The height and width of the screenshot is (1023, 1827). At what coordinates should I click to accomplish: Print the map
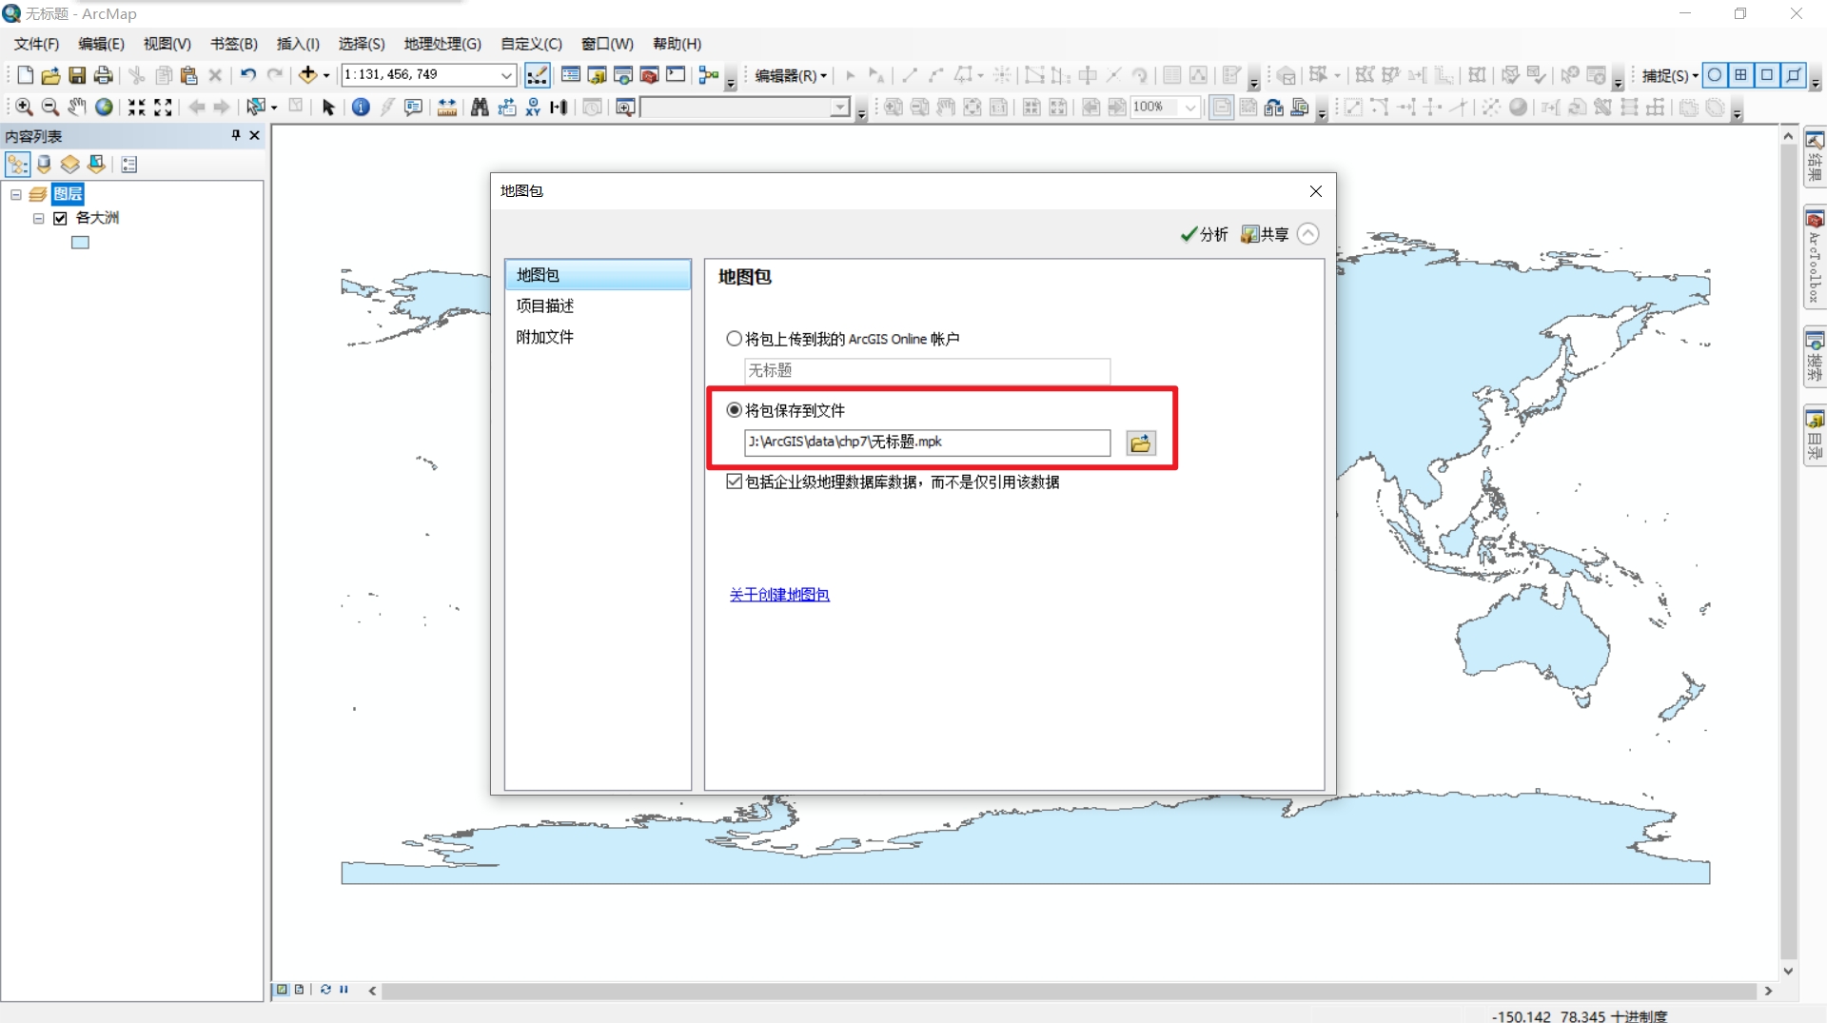tap(104, 75)
